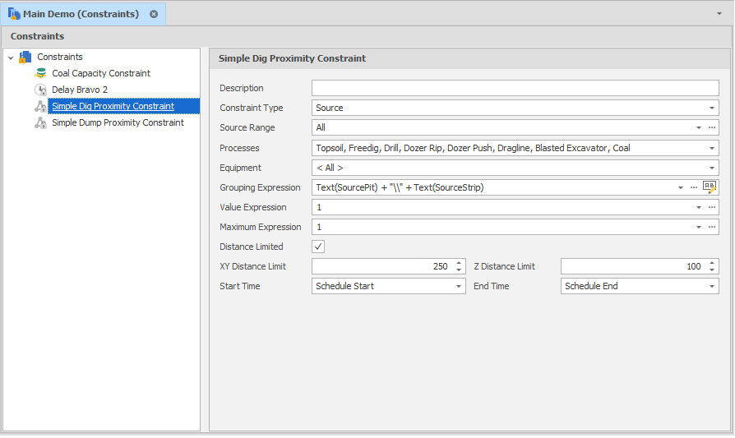Click the Coal Capacity Constraint icon

[40, 73]
